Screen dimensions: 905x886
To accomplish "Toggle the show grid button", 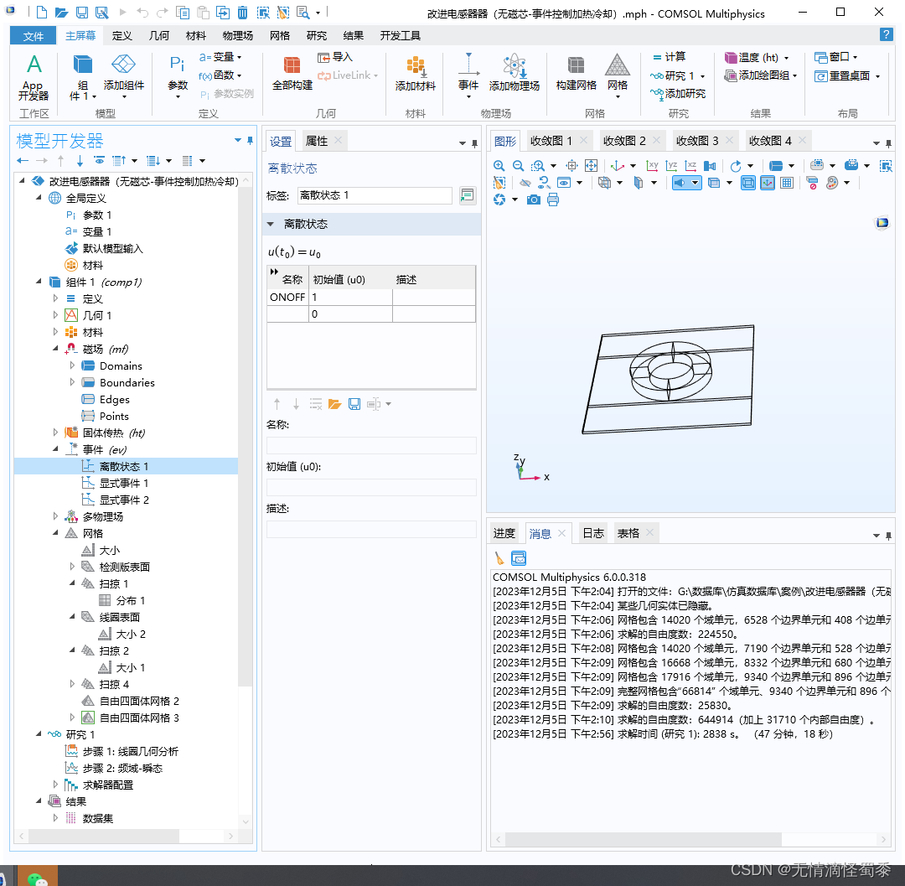I will click(786, 183).
